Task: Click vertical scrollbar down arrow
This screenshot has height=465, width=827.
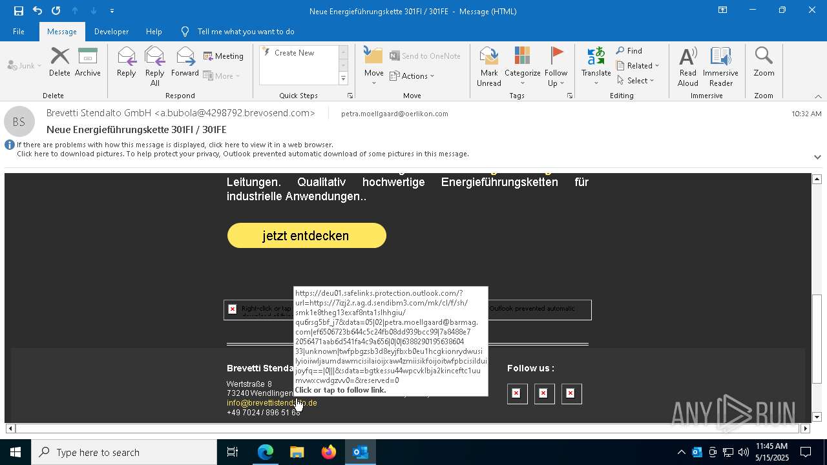Action: pyautogui.click(x=817, y=417)
